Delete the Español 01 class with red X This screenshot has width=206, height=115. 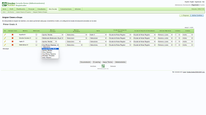coord(13,35)
